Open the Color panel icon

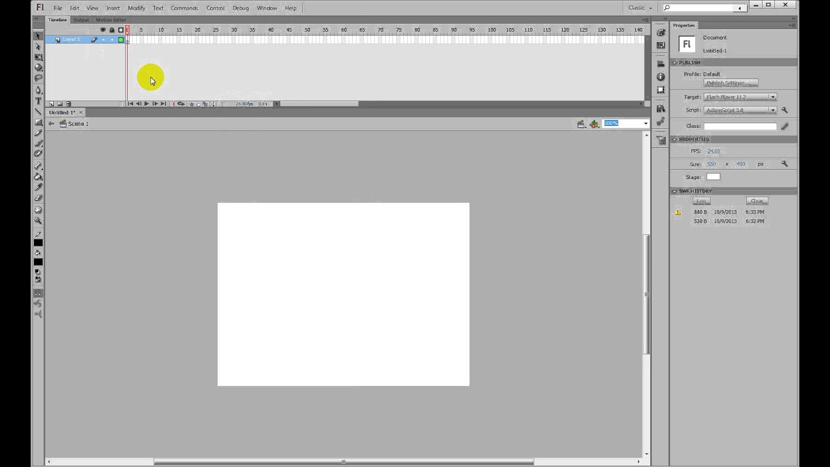pos(661,32)
